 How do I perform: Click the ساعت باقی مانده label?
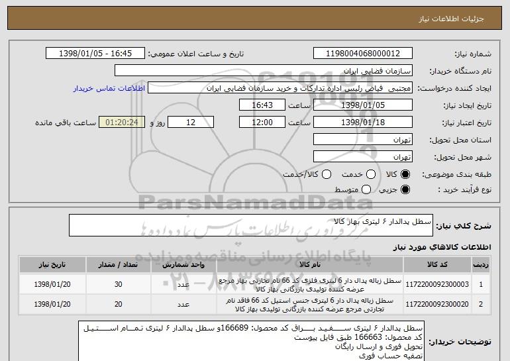pyautogui.click(x=66, y=123)
